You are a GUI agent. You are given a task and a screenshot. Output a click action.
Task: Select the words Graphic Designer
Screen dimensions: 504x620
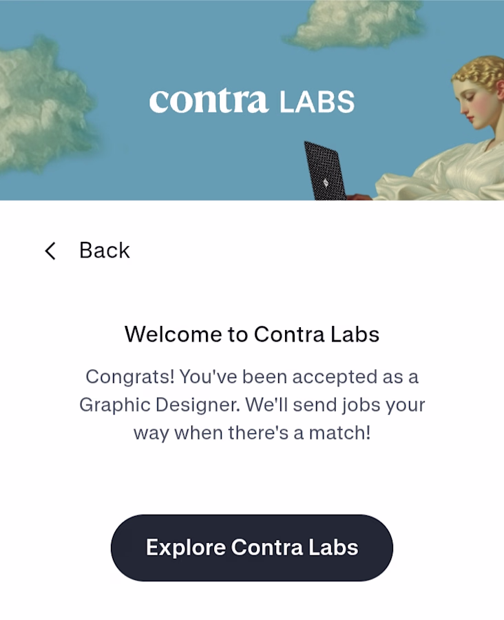[159, 405]
